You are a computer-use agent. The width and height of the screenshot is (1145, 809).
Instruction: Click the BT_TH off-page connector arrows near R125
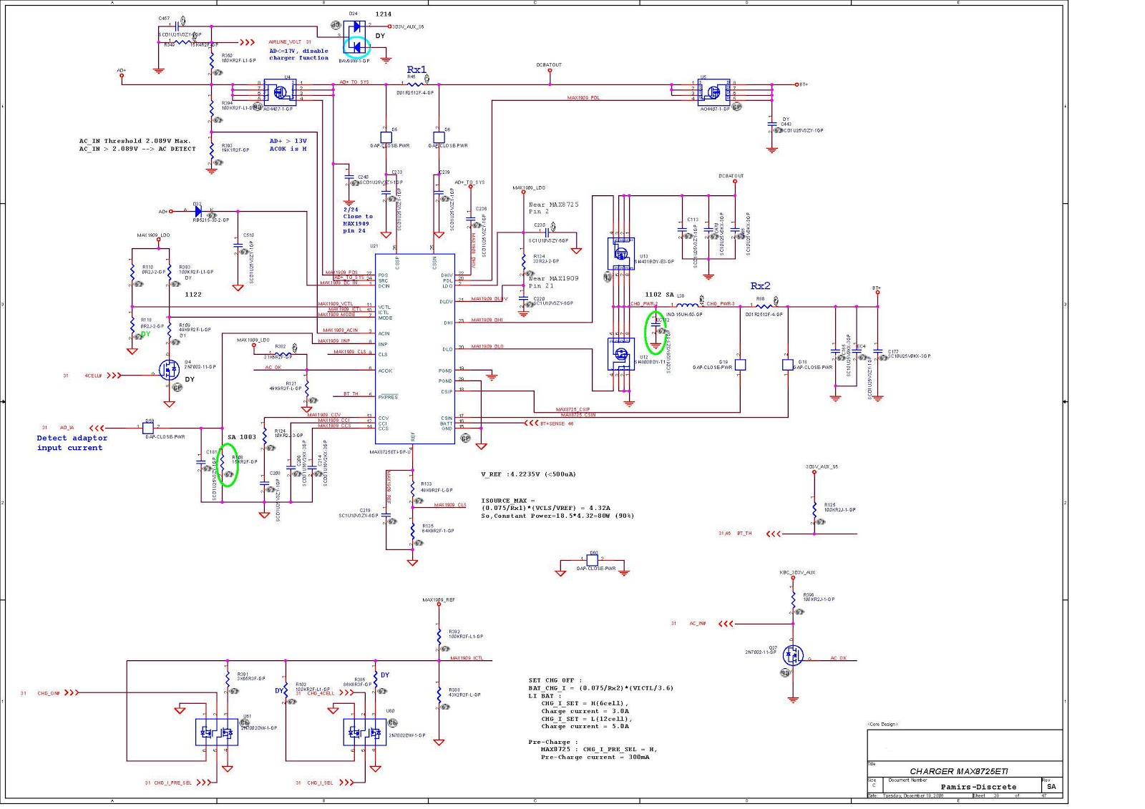pyautogui.click(x=774, y=534)
